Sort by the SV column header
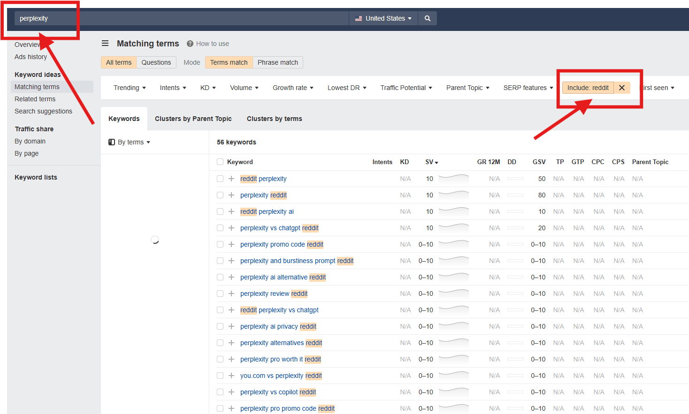689x414 pixels. (x=432, y=162)
